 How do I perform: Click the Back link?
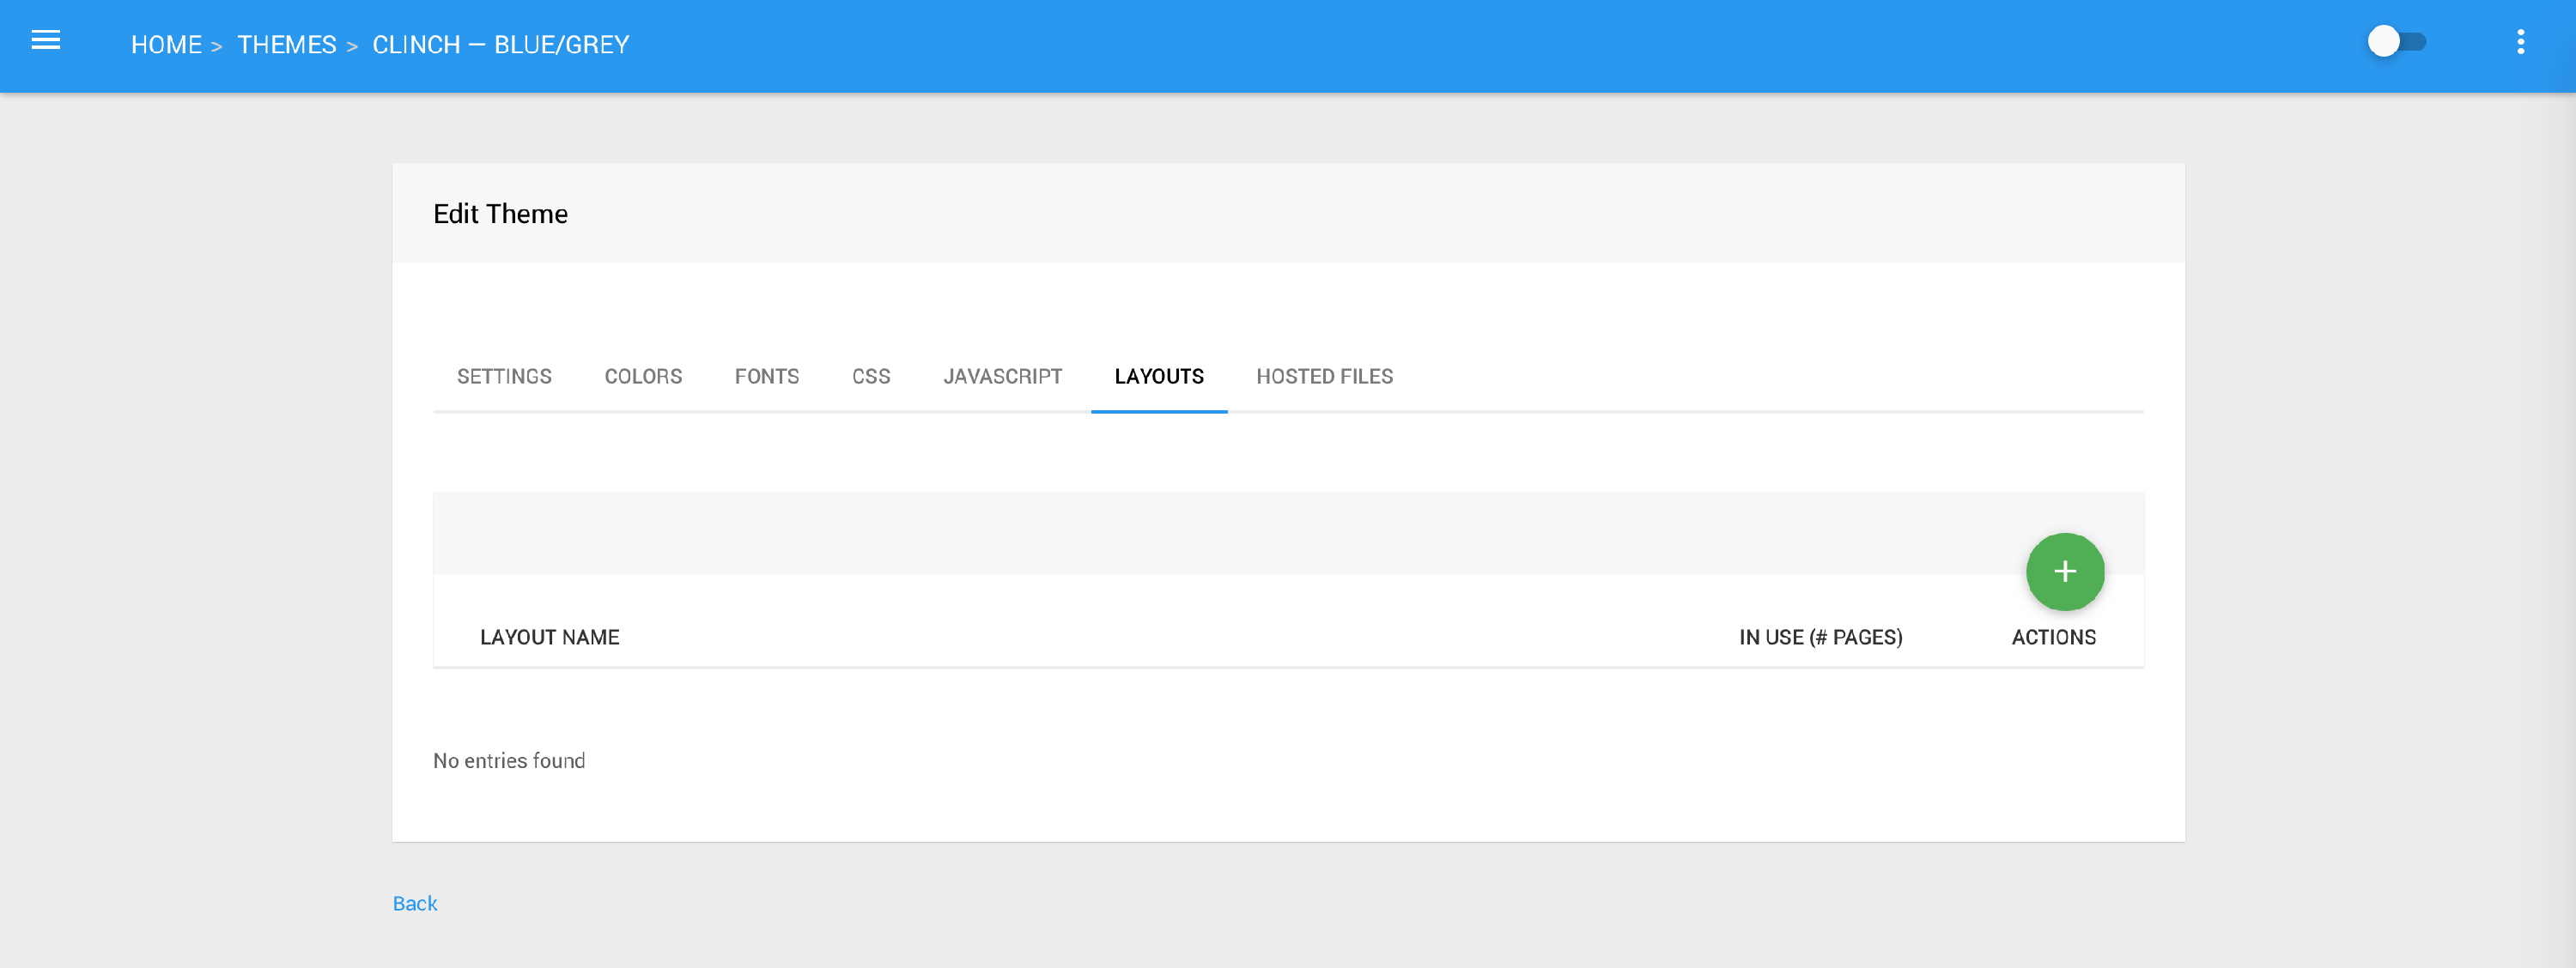[414, 903]
